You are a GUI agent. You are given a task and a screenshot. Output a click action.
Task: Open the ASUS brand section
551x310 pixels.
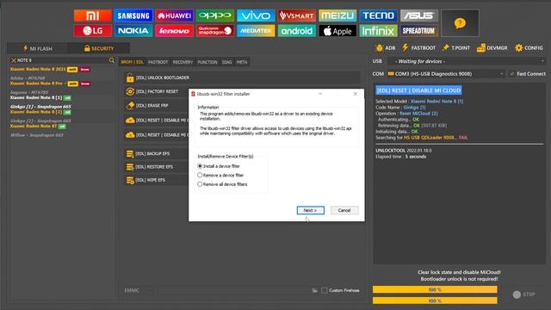click(x=419, y=15)
